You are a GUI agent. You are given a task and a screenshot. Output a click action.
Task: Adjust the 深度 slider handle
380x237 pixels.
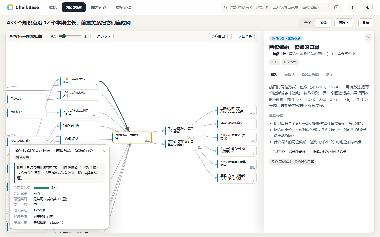(x=63, y=36)
